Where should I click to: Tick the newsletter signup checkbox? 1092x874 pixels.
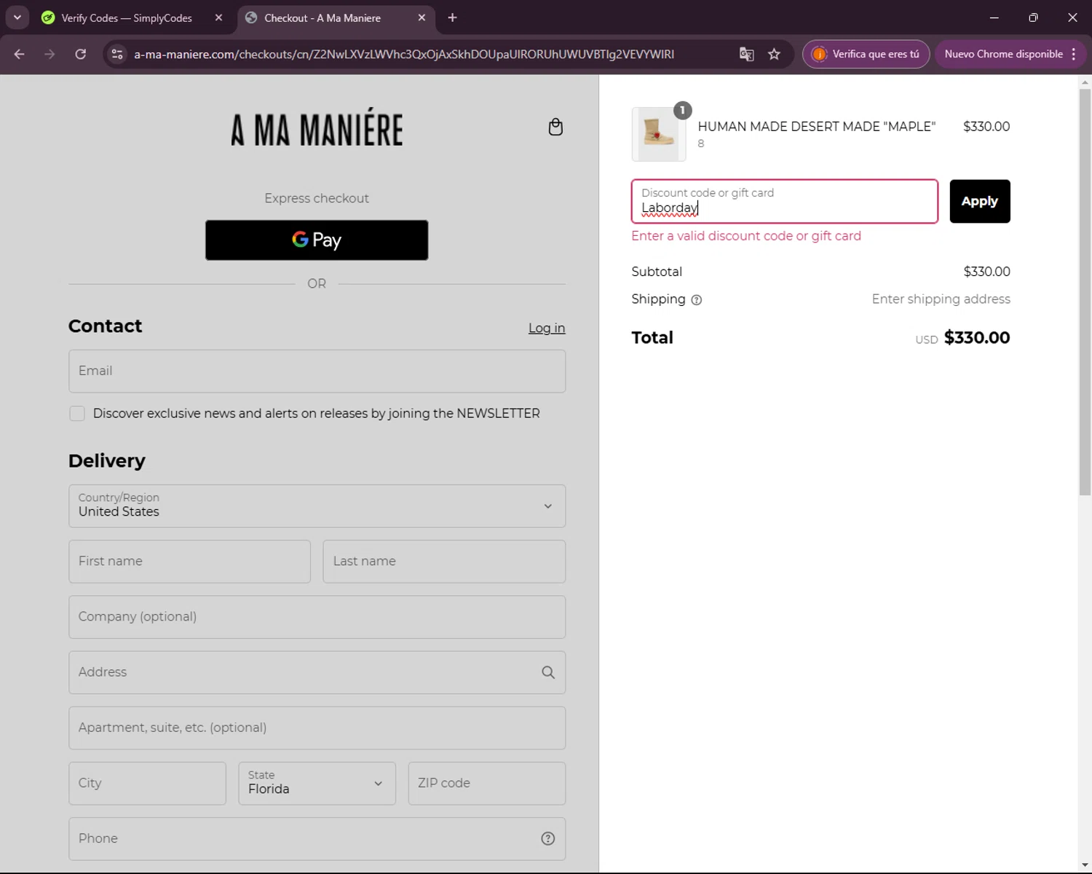[x=77, y=414]
